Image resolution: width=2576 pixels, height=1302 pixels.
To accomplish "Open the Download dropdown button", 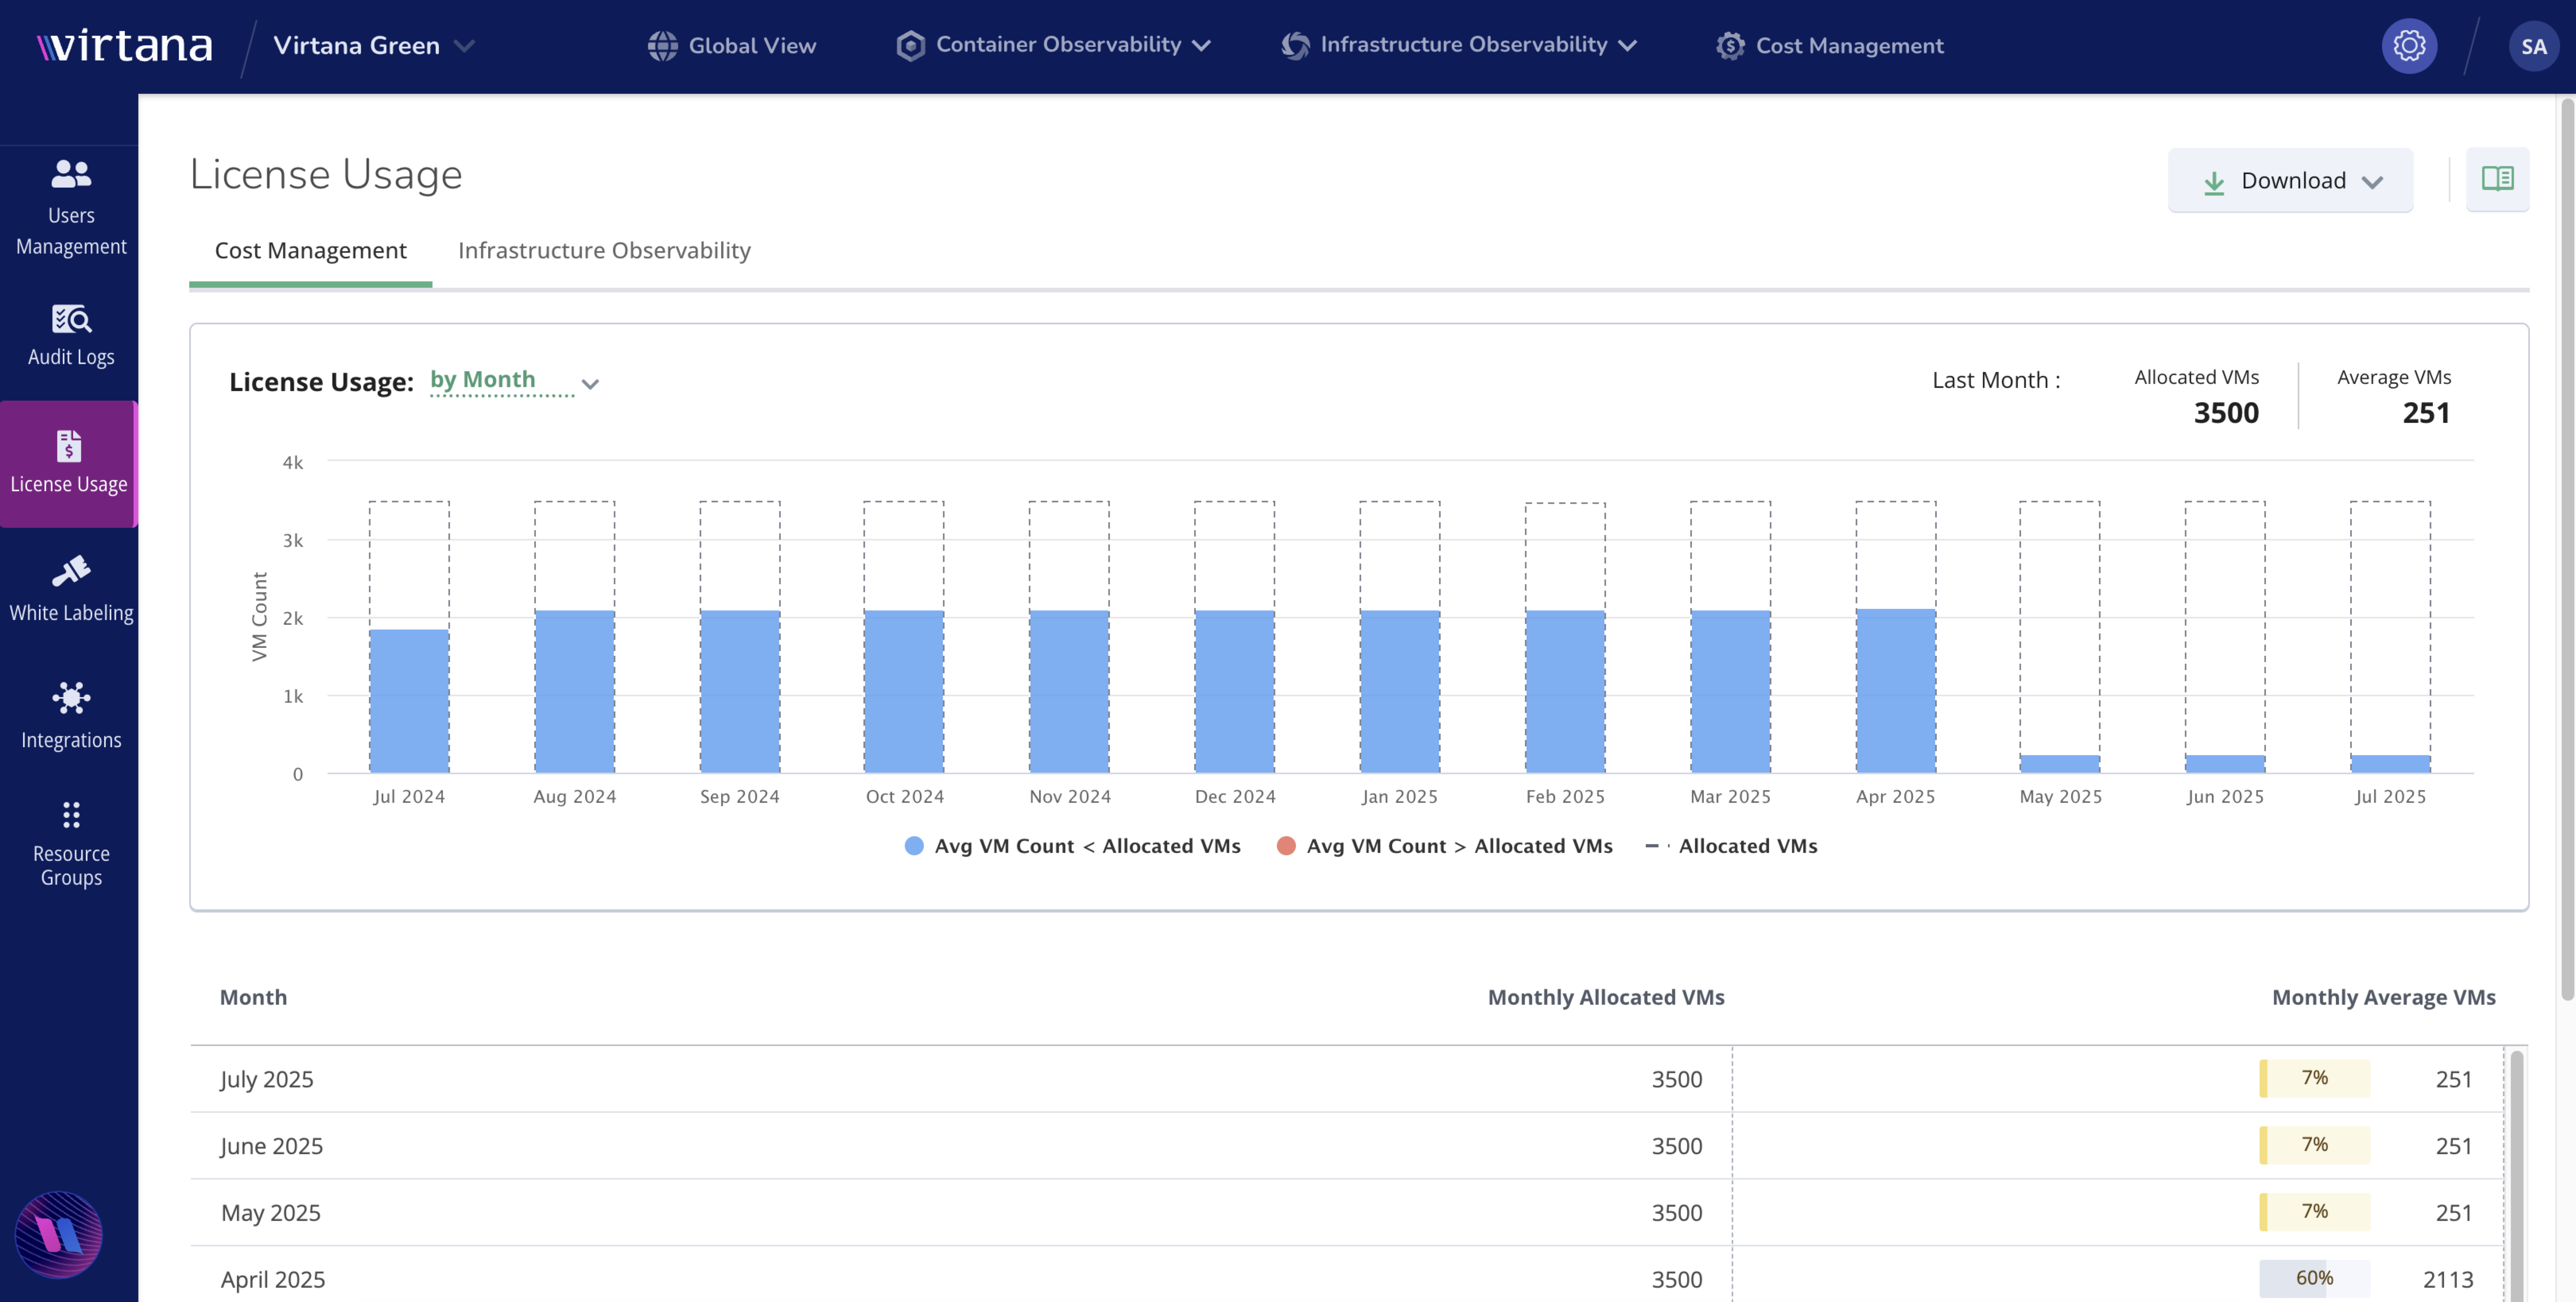I will coord(2290,181).
